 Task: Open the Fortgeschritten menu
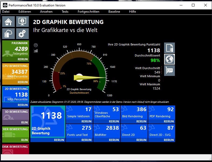point(89,12)
